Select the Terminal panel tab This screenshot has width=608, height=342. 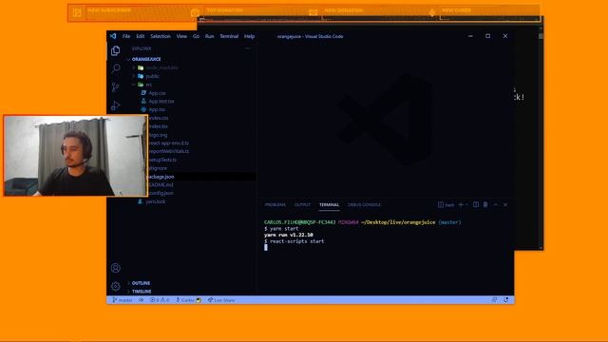(x=330, y=205)
